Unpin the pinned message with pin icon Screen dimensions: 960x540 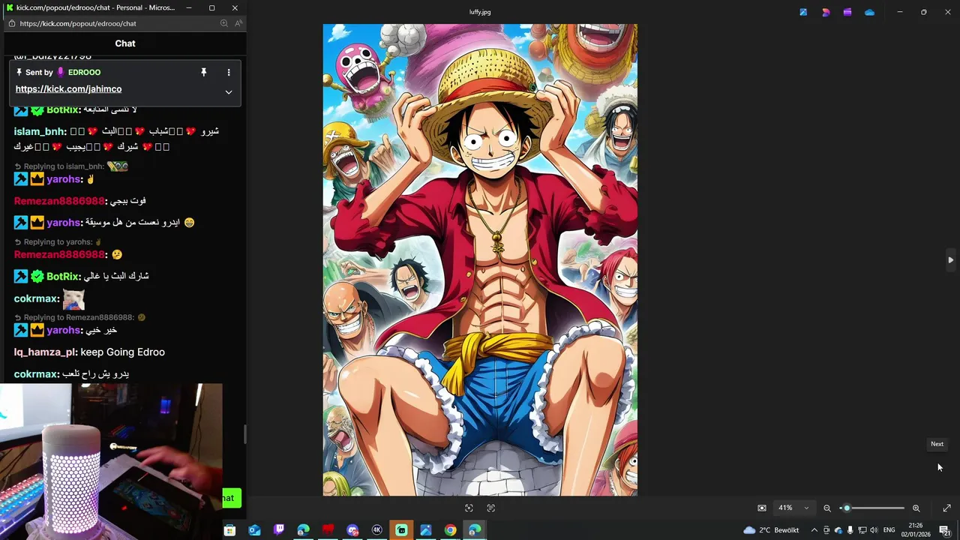203,72
